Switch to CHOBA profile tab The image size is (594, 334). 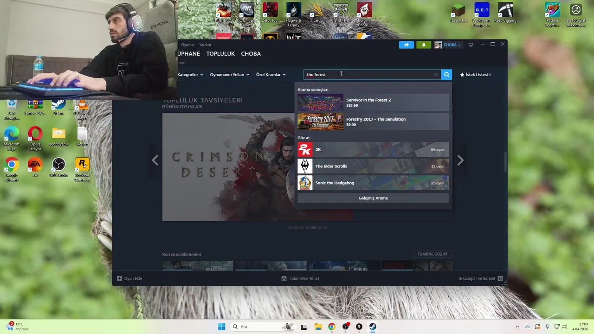(x=251, y=54)
